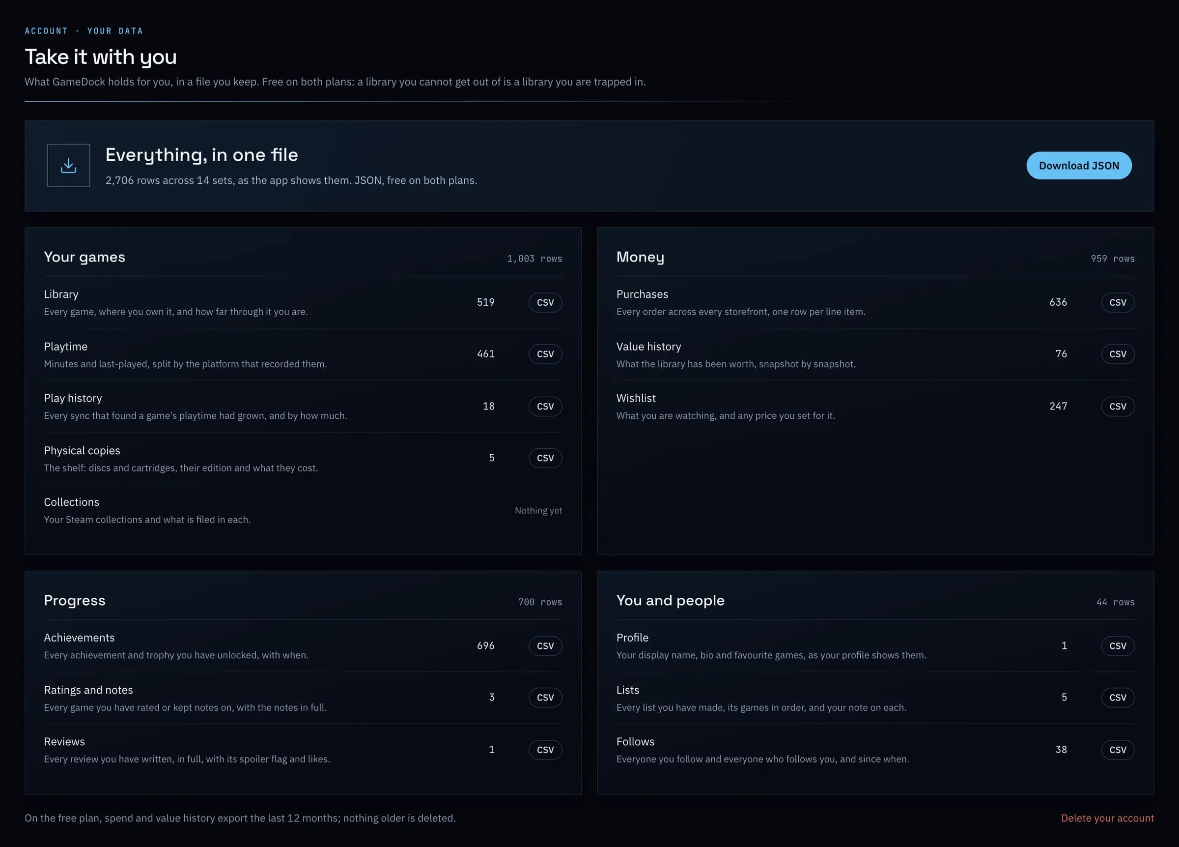Click the Progress section heading

click(x=75, y=600)
